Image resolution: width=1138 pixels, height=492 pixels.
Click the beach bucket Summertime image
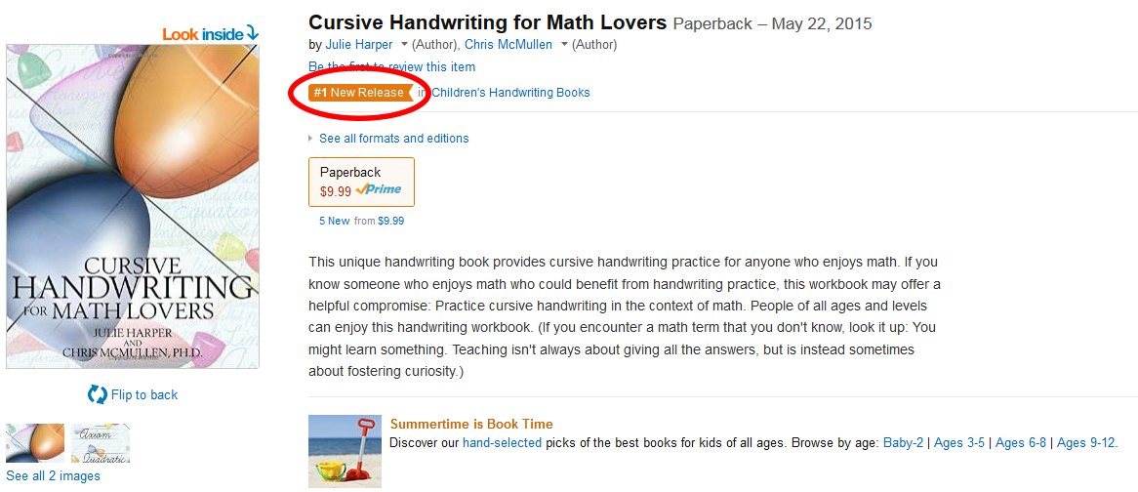tap(345, 450)
